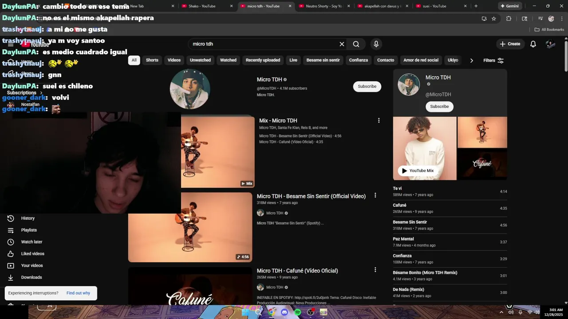
Task: Close the micro tdh - YouTube tab
Action: pos(290,6)
